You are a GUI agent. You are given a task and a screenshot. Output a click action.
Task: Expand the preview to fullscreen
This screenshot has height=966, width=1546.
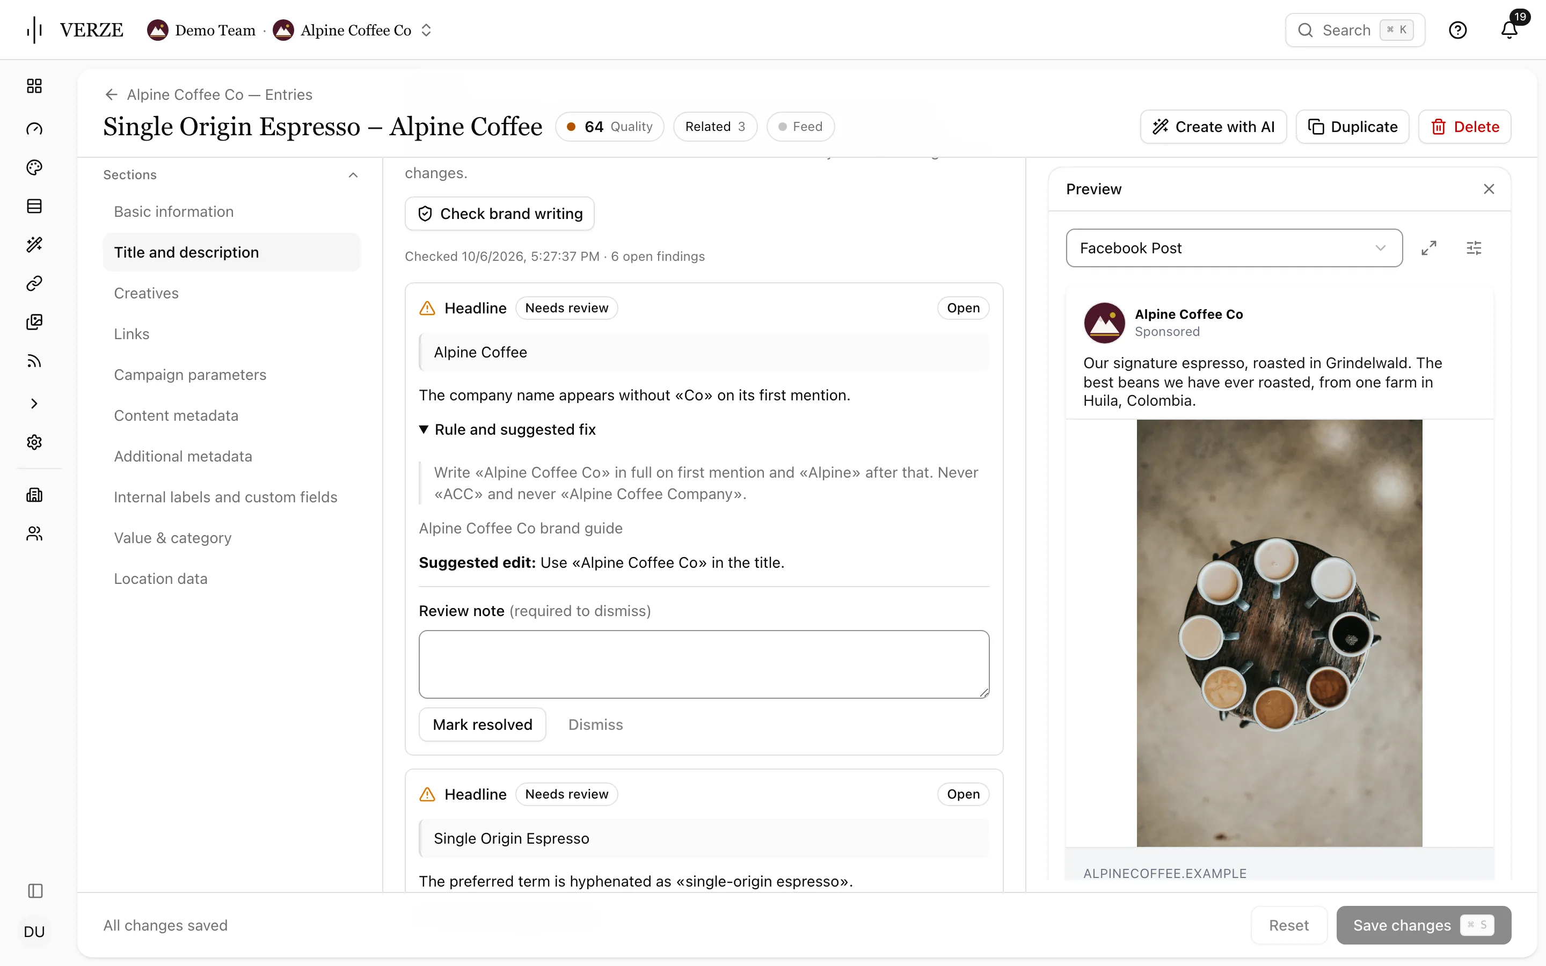tap(1428, 248)
